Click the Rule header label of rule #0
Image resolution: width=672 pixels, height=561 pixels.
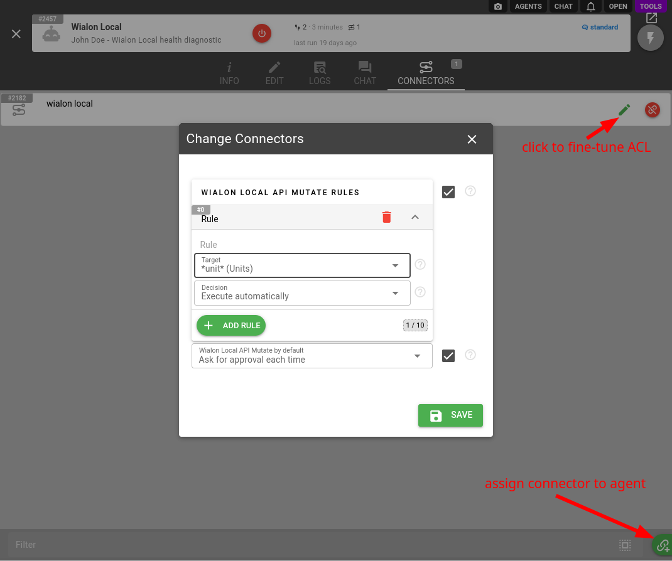(x=210, y=219)
